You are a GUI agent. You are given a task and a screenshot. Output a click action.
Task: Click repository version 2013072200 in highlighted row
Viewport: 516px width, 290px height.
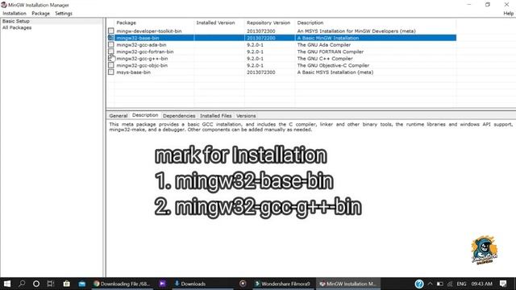261,38
